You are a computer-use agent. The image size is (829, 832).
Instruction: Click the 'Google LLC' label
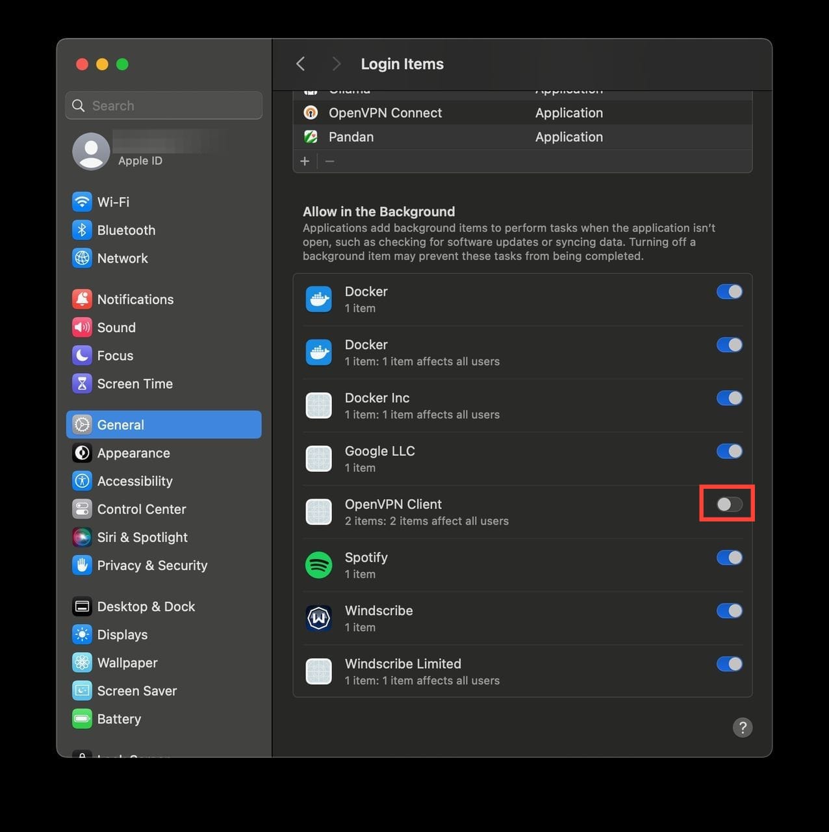380,451
